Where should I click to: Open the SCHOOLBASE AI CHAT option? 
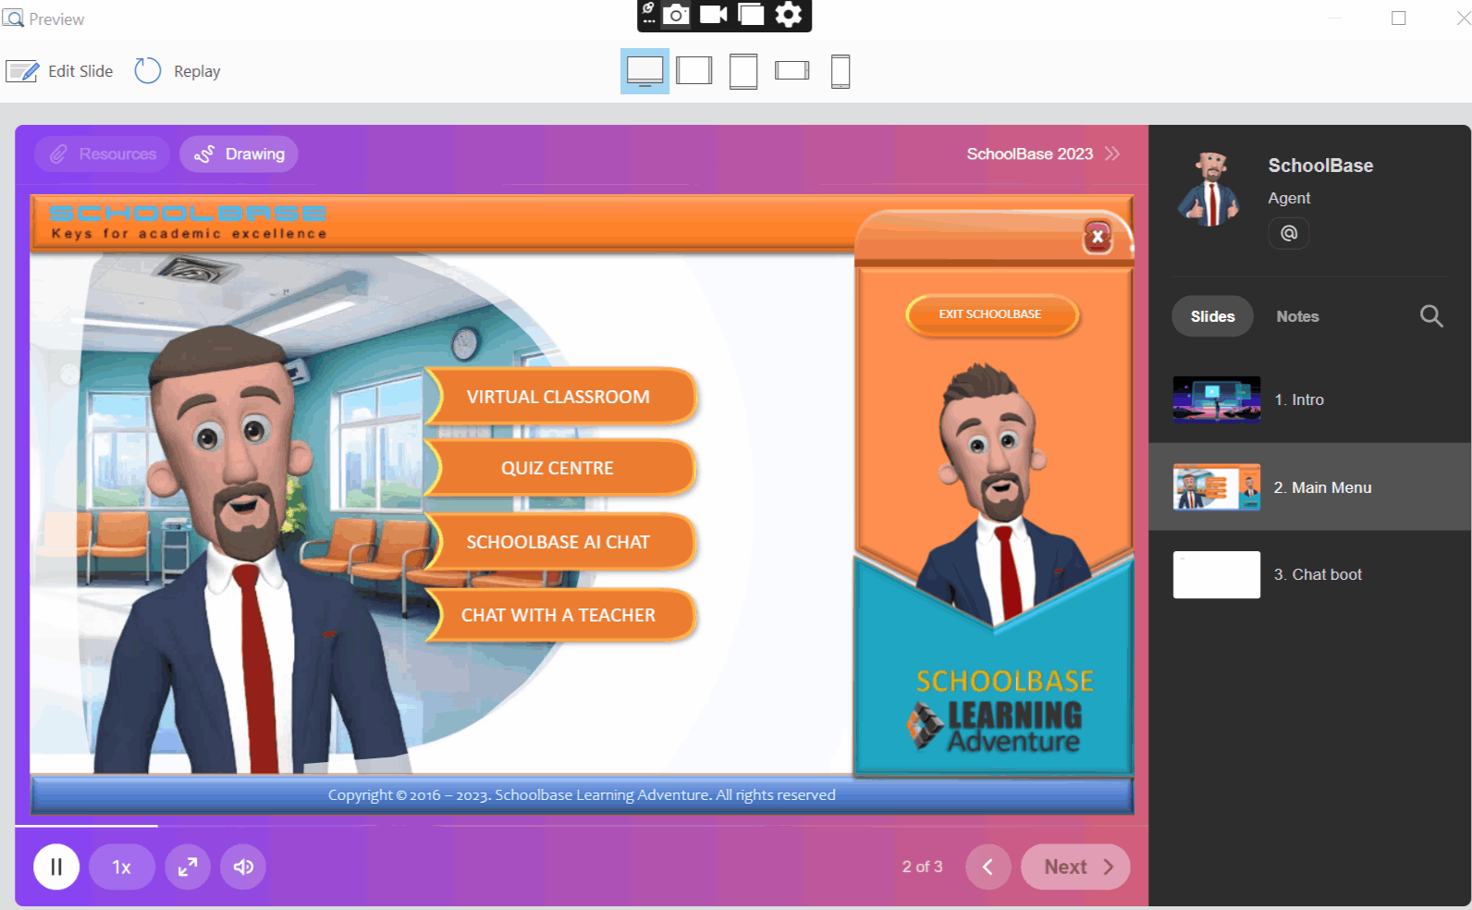558,542
